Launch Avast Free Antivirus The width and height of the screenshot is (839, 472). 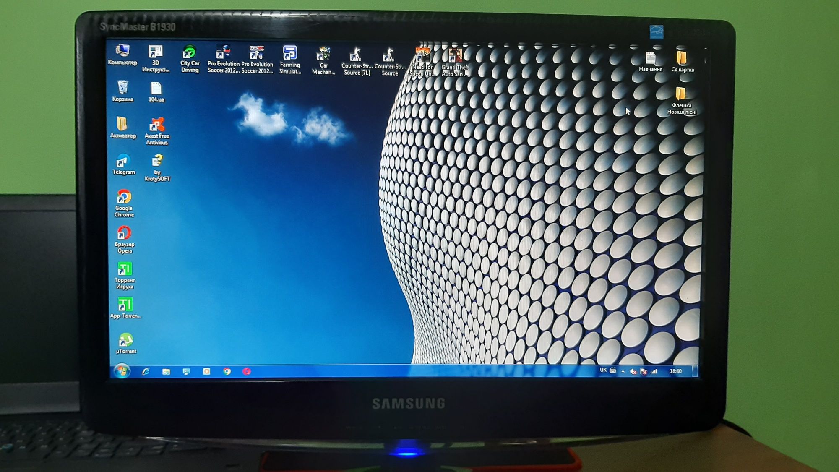(x=157, y=131)
